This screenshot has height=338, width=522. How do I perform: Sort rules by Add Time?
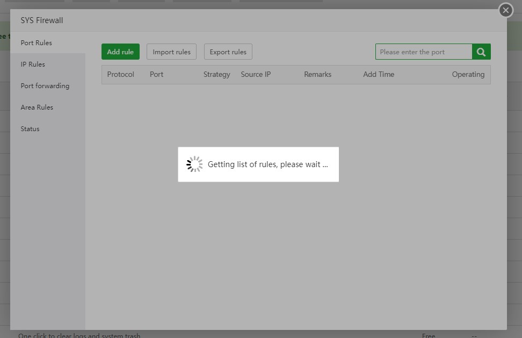(x=378, y=74)
